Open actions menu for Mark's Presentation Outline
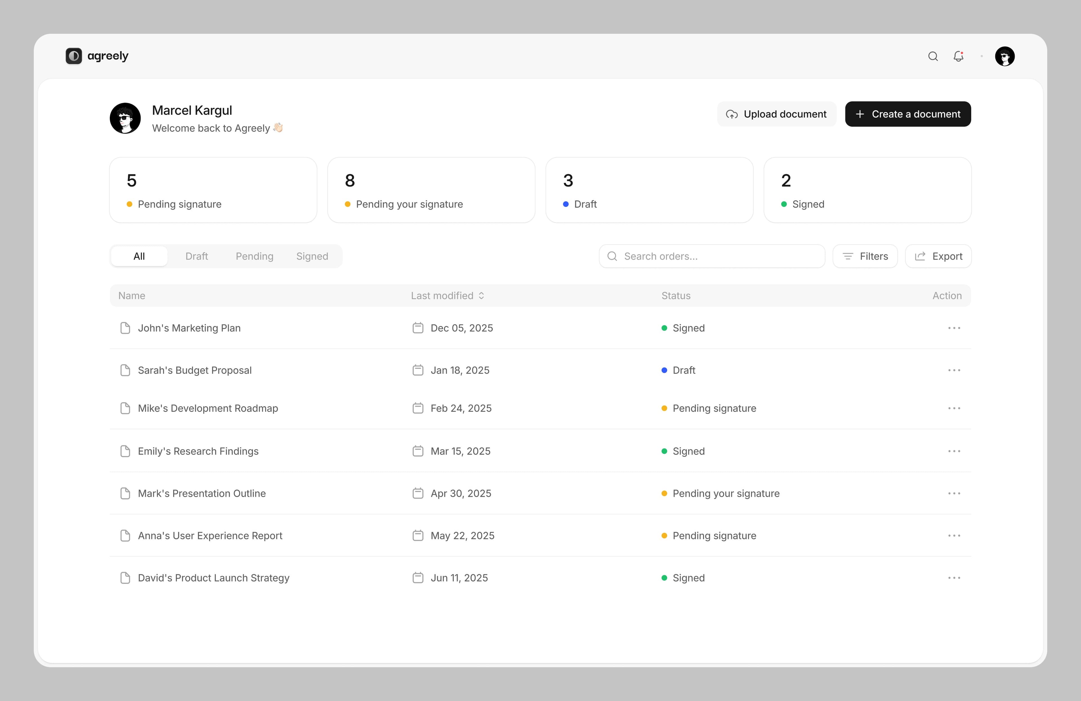 click(x=954, y=494)
